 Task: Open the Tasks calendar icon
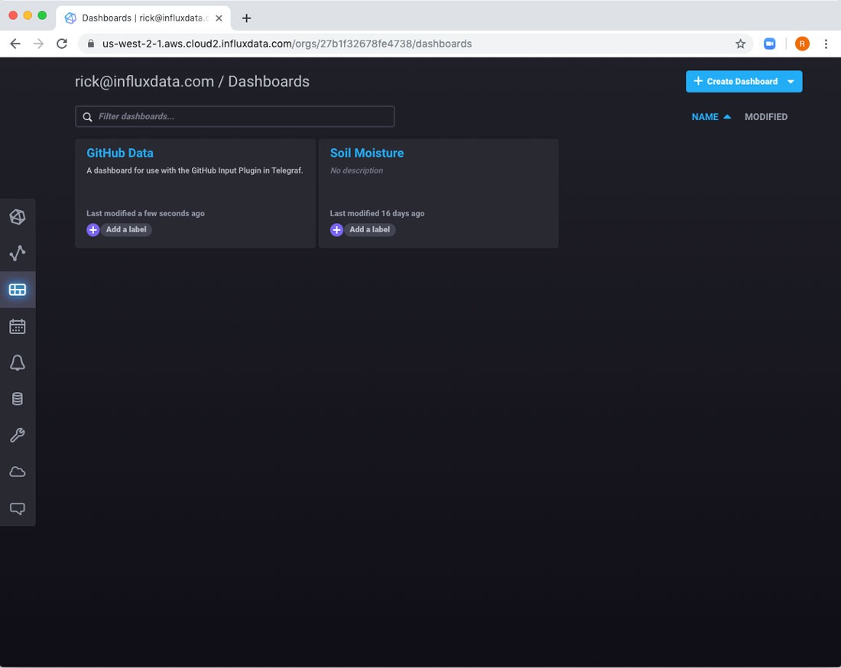pos(17,326)
